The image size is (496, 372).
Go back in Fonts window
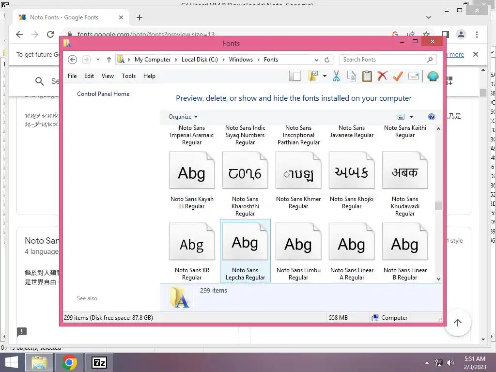point(73,60)
